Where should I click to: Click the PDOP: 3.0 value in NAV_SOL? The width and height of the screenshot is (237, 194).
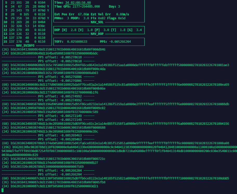click(80, 18)
